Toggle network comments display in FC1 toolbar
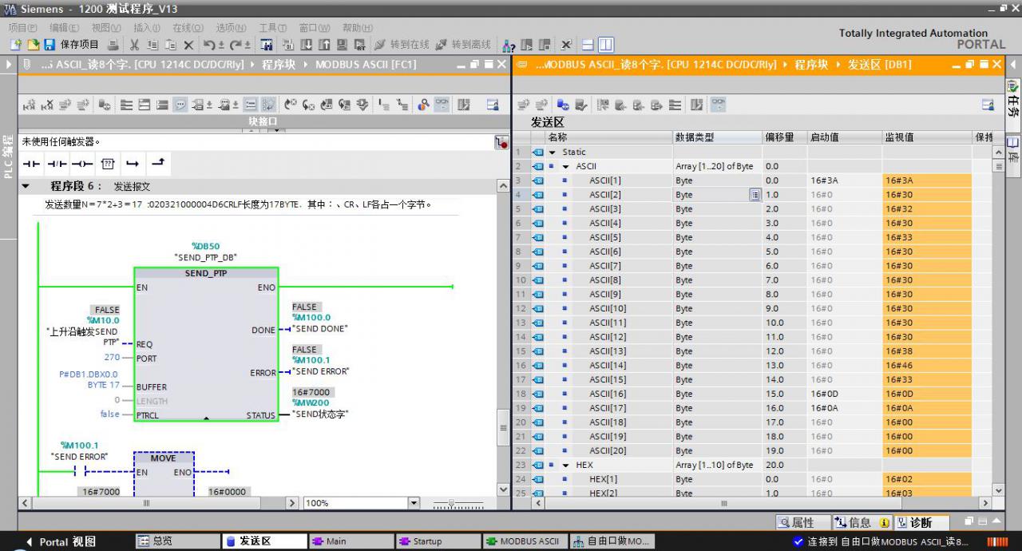 (180, 104)
